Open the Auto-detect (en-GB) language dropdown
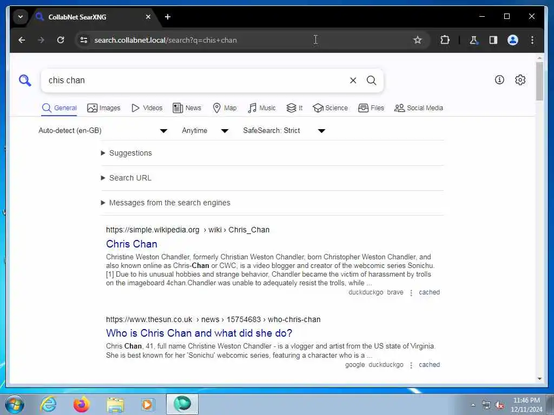 pyautogui.click(x=103, y=131)
